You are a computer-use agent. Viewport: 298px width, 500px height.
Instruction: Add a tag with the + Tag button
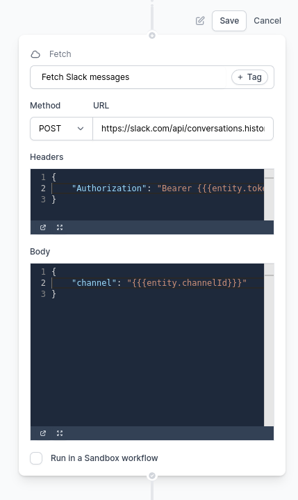249,77
